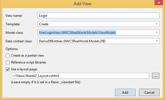
Task: Expand the Template dropdown arrow
Action: [x=157, y=24]
